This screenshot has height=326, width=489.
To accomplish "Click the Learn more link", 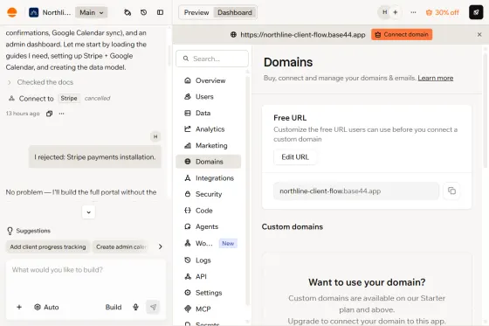I will tap(436, 78).
